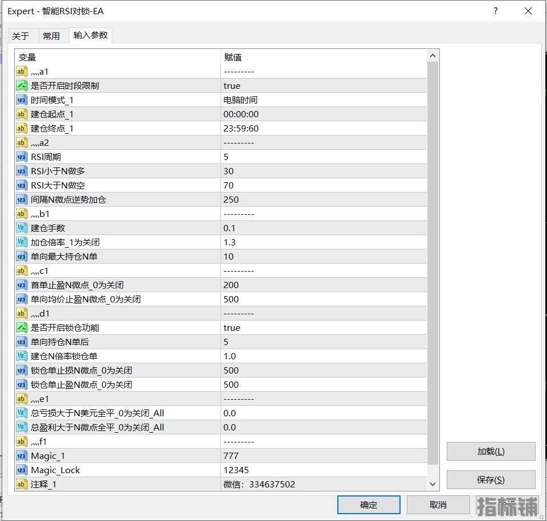Image resolution: width=547 pixels, height=521 pixels.
Task: Select the 建仓N倍率锁仓单 variable name
Action: point(64,356)
